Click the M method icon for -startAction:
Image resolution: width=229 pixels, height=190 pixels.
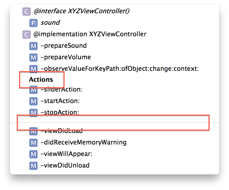pyautogui.click(x=33, y=101)
